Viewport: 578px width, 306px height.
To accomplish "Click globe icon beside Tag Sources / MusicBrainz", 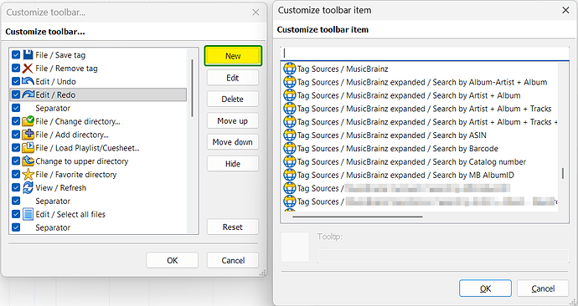I will point(289,69).
